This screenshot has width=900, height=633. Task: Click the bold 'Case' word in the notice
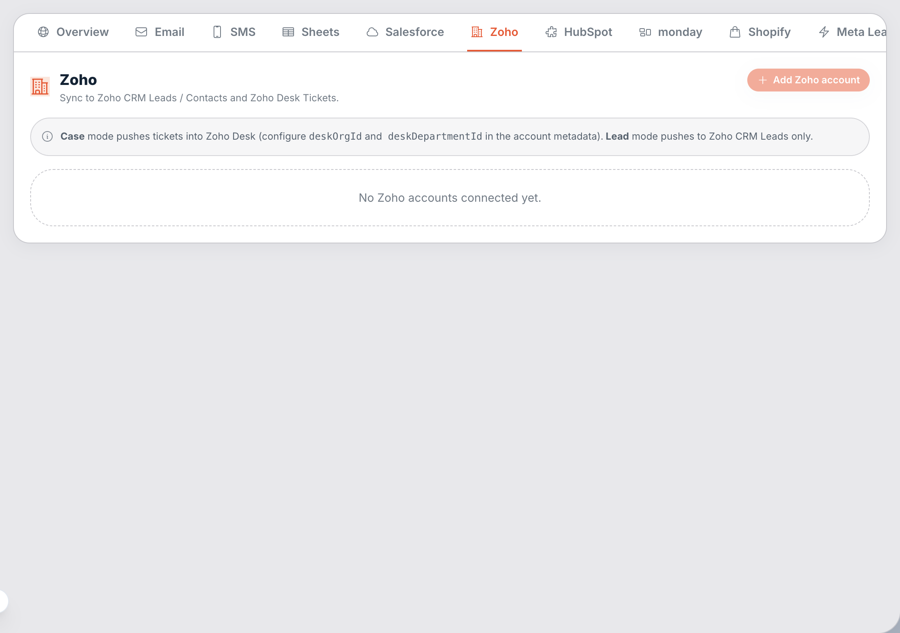[72, 136]
